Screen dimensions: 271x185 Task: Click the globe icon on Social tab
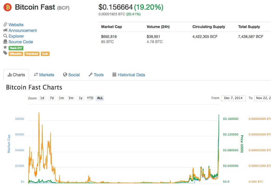[65, 74]
